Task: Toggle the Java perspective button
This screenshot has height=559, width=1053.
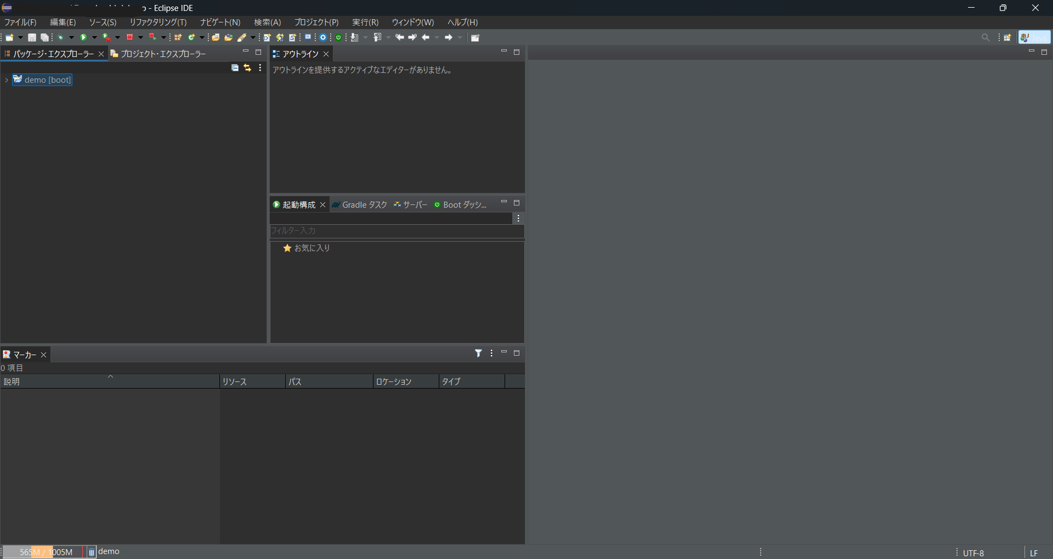Action: (1034, 38)
